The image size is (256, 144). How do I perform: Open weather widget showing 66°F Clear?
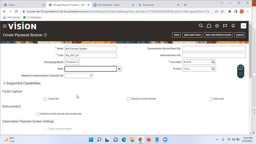point(10,140)
